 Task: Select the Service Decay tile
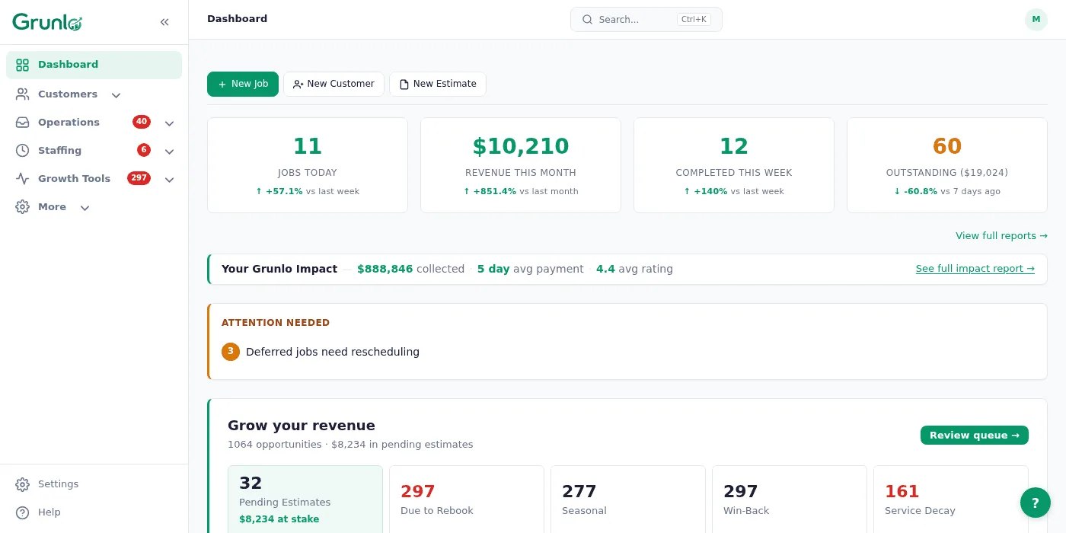tap(951, 499)
